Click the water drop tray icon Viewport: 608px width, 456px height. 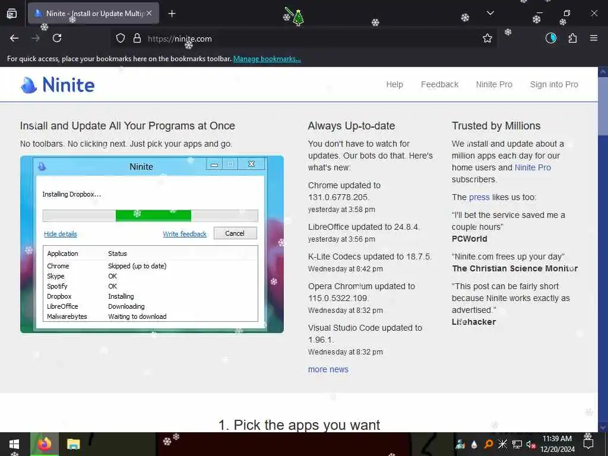coord(474,444)
